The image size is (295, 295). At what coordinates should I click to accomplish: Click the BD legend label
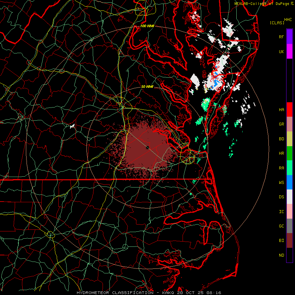coord(281,139)
